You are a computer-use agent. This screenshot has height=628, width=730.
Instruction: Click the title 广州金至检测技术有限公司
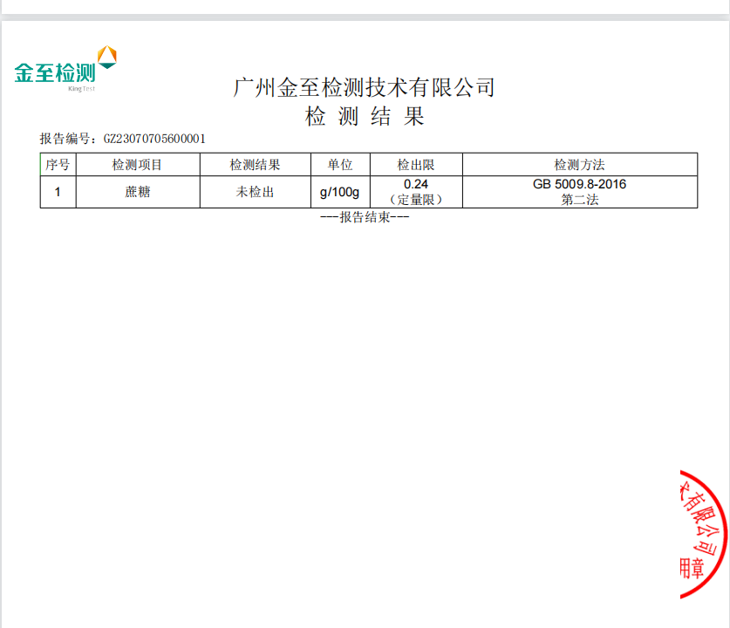point(365,87)
